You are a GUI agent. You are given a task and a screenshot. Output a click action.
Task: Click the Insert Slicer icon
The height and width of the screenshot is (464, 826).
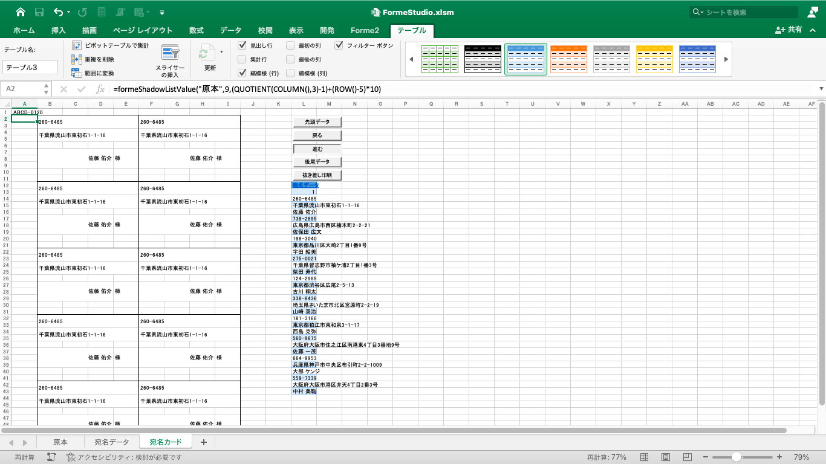pyautogui.click(x=170, y=54)
